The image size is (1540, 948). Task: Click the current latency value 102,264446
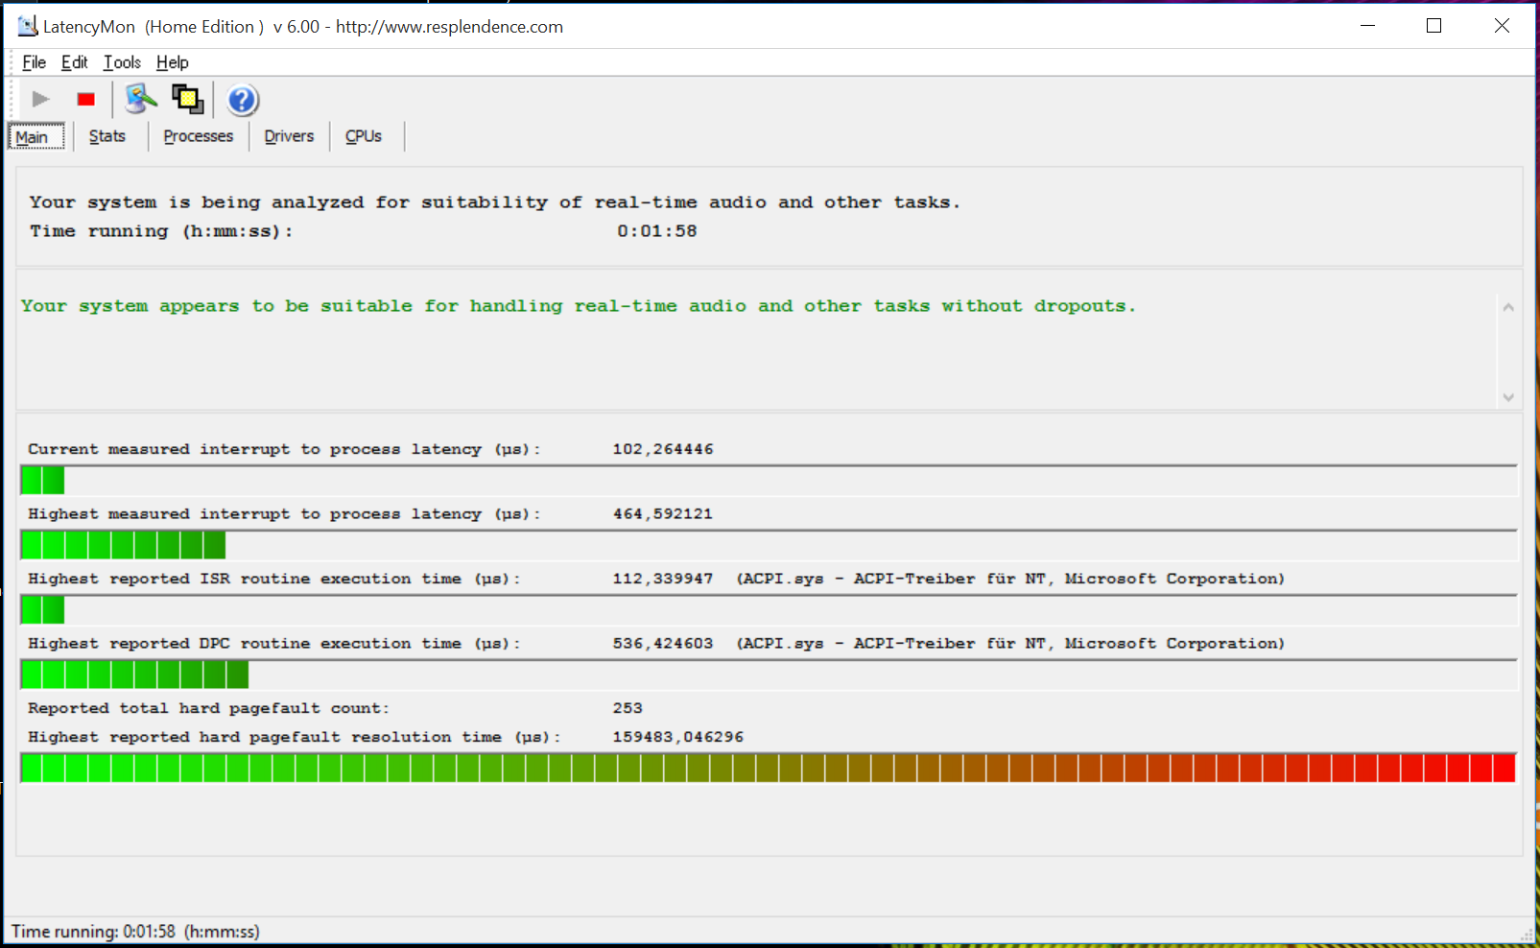click(663, 449)
